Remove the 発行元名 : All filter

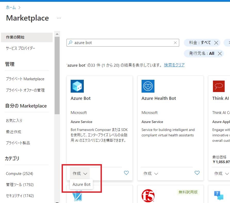220,54
